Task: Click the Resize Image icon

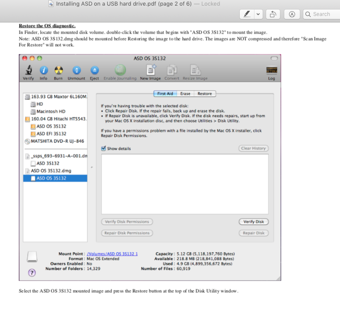Action: 195,70
